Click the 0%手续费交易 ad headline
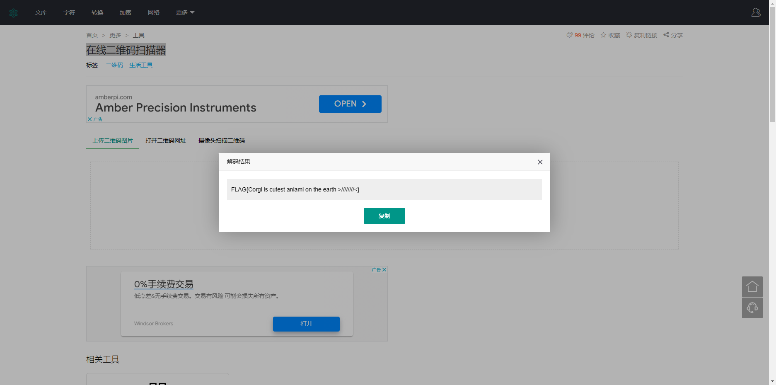This screenshot has width=776, height=385. (x=164, y=284)
